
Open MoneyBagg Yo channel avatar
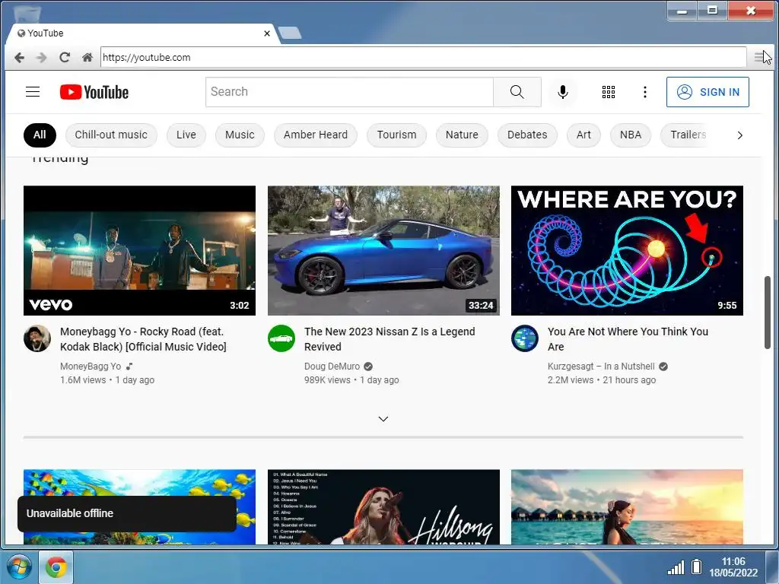(37, 338)
